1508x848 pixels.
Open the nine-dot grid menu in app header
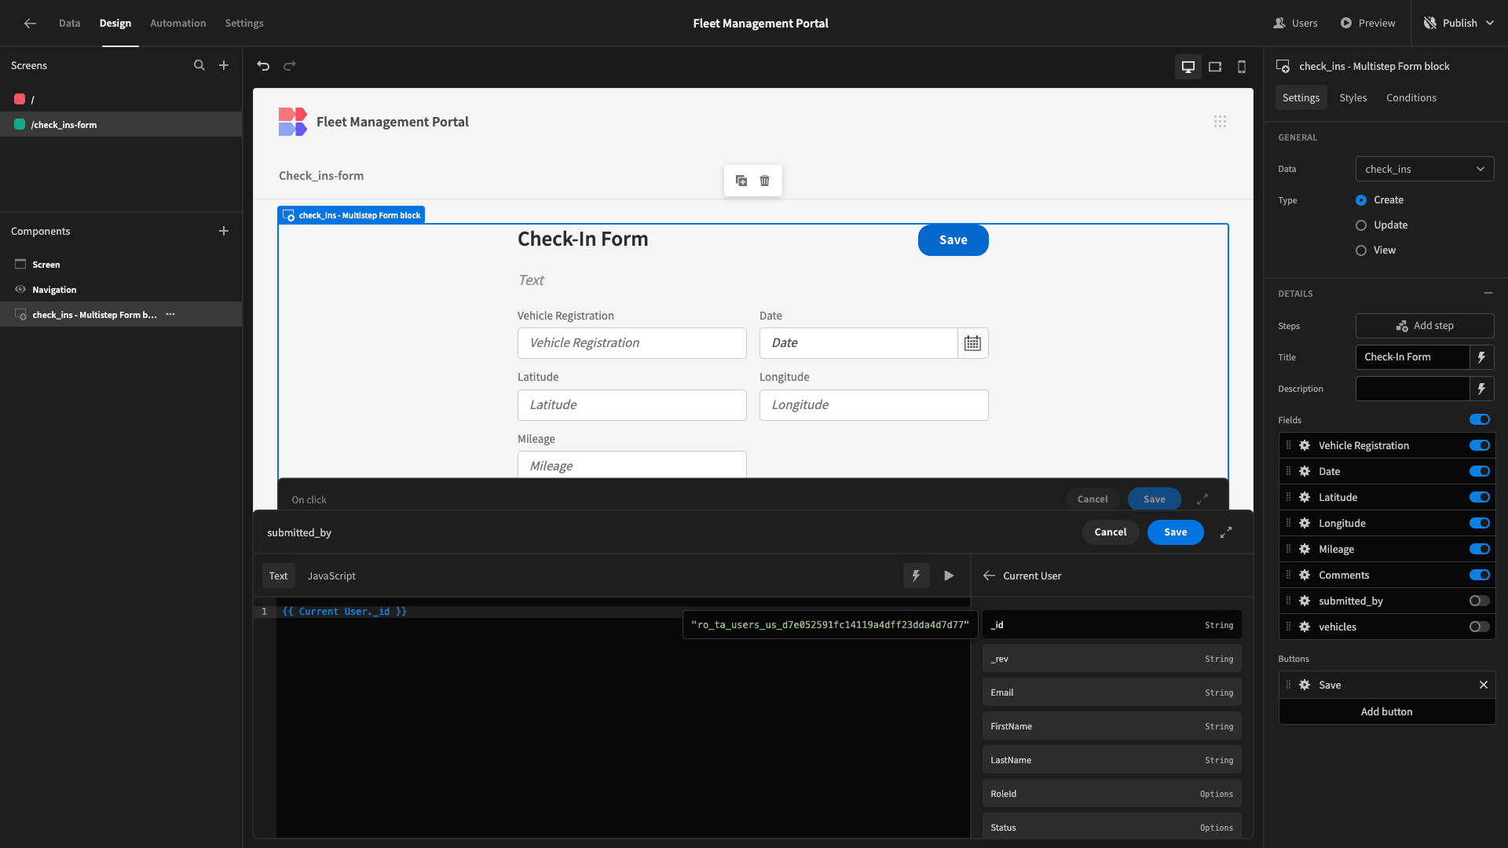(1220, 122)
